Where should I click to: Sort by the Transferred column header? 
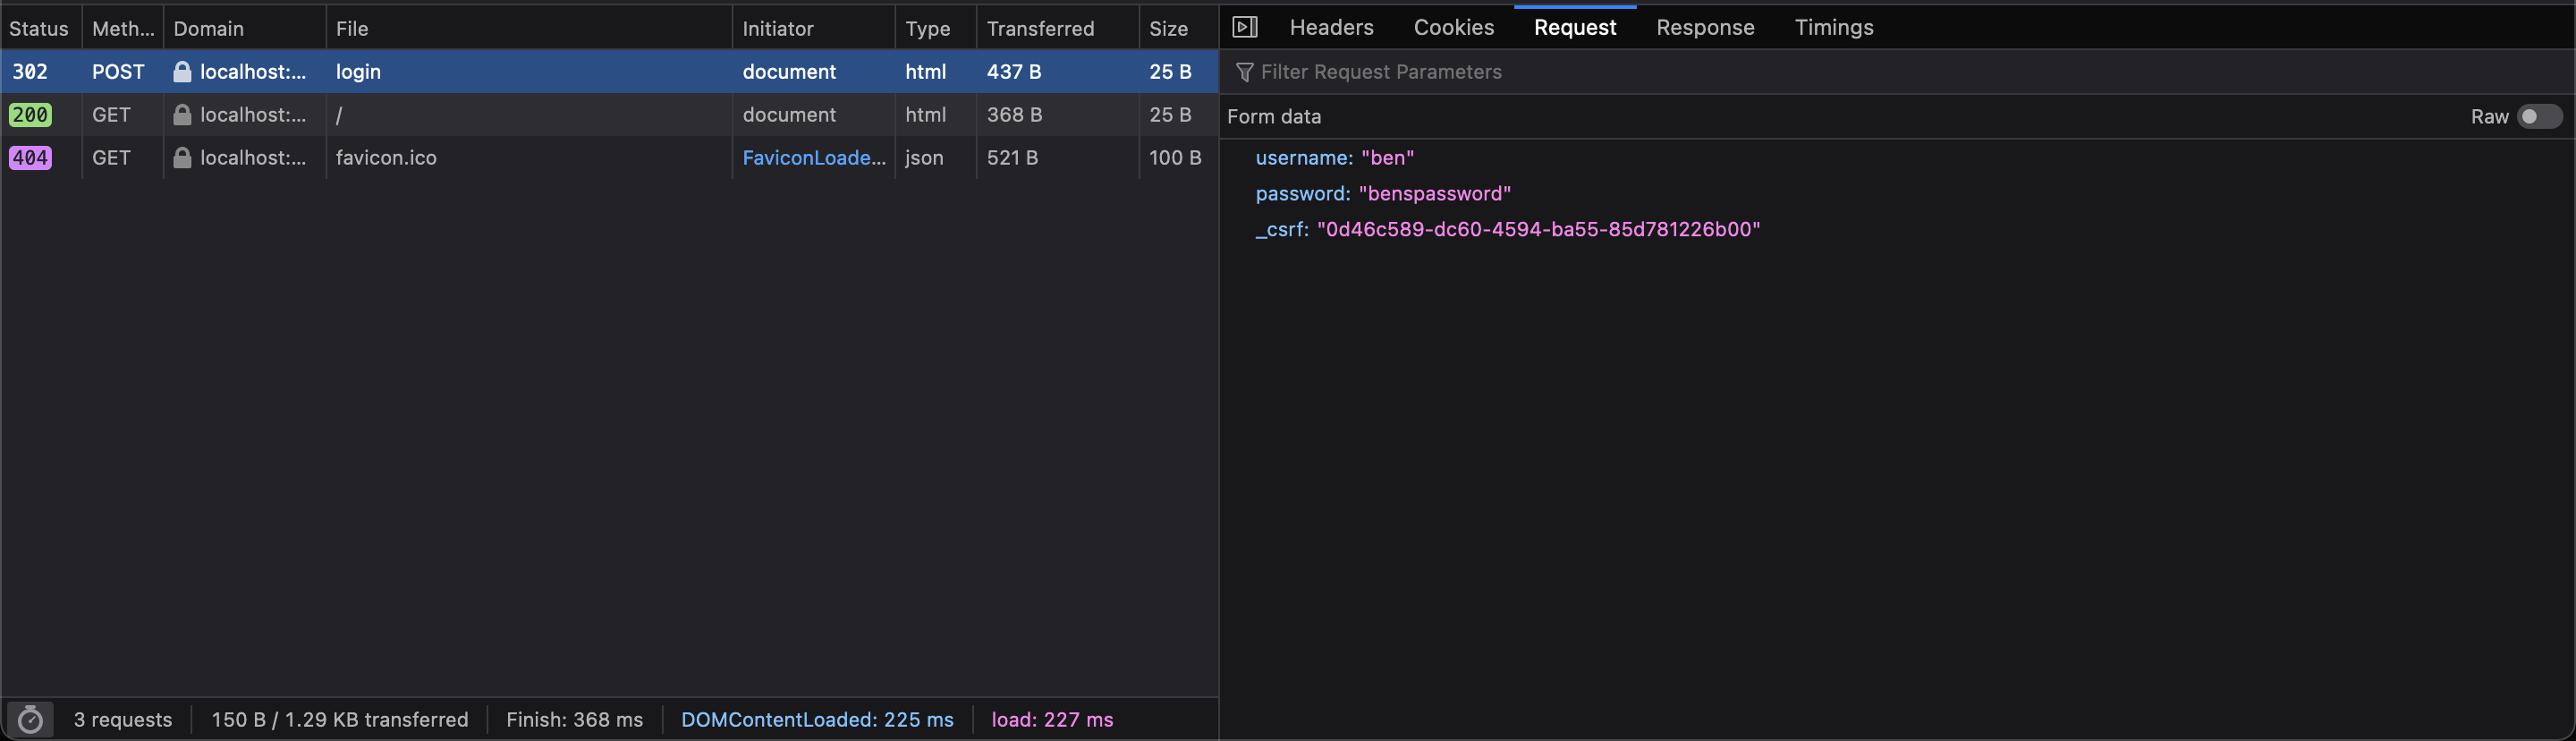[x=1040, y=29]
